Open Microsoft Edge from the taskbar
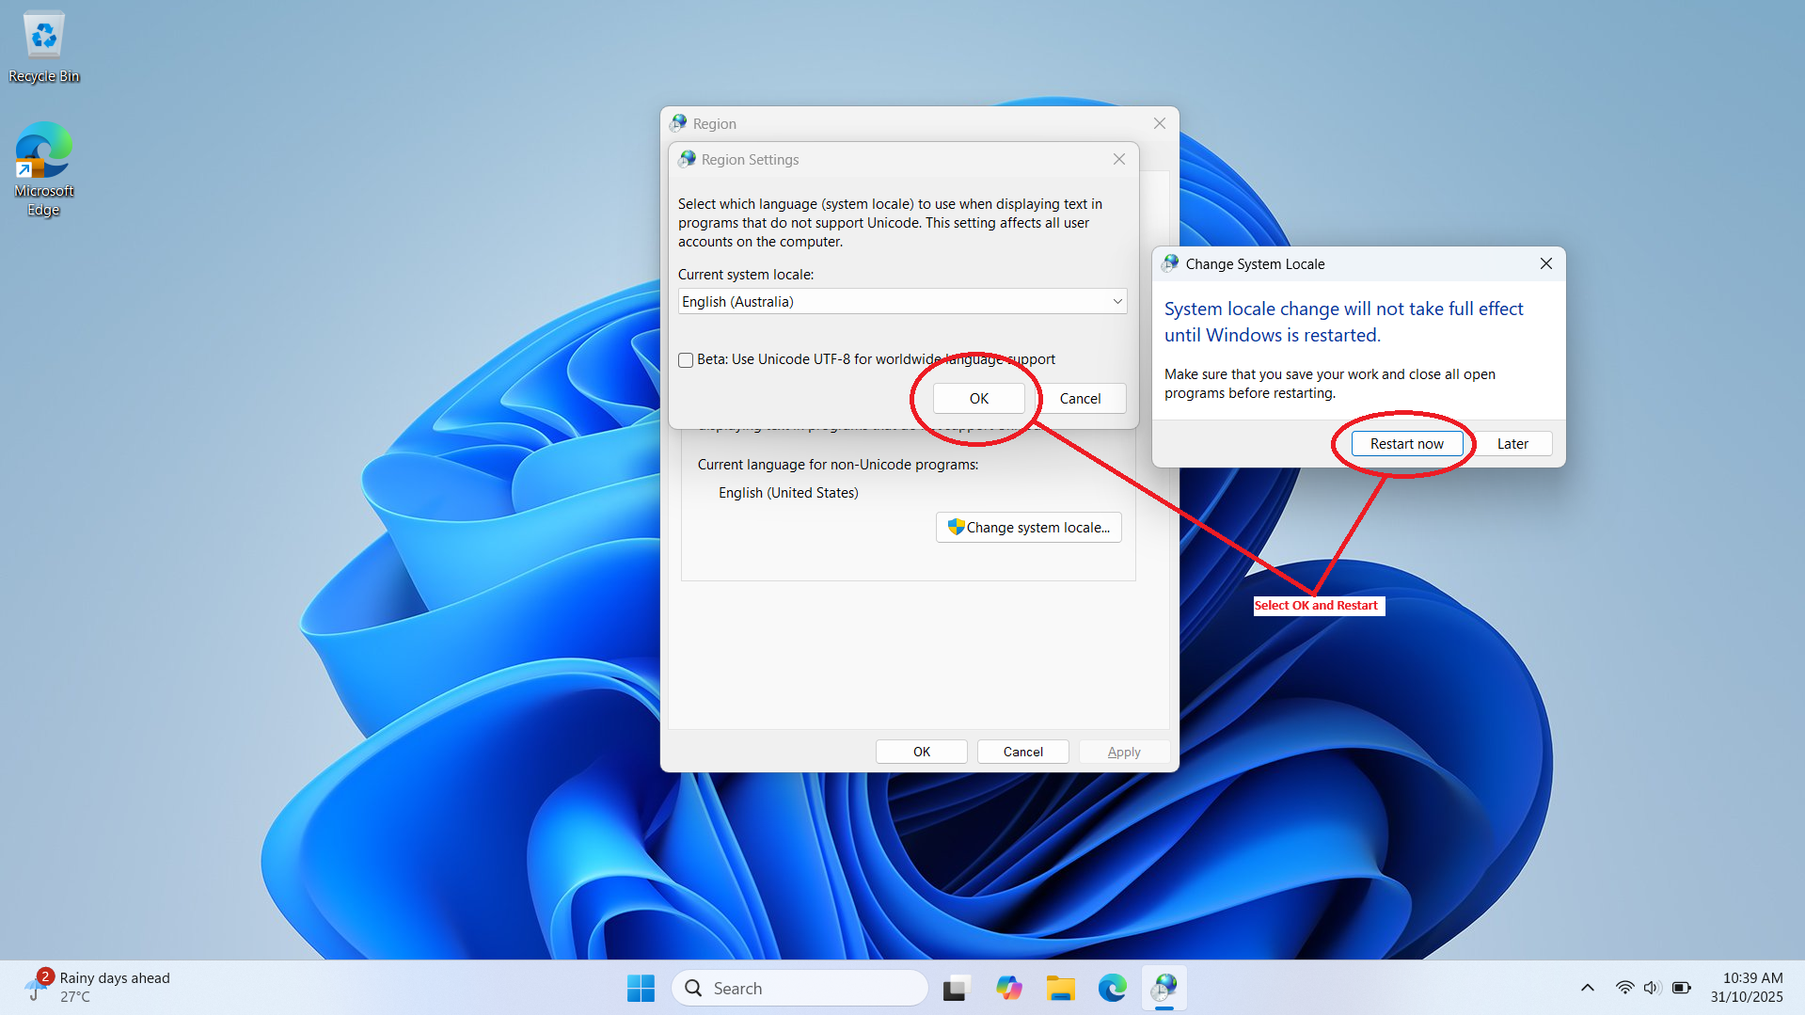Screen dimensions: 1805x1015 [1113, 988]
